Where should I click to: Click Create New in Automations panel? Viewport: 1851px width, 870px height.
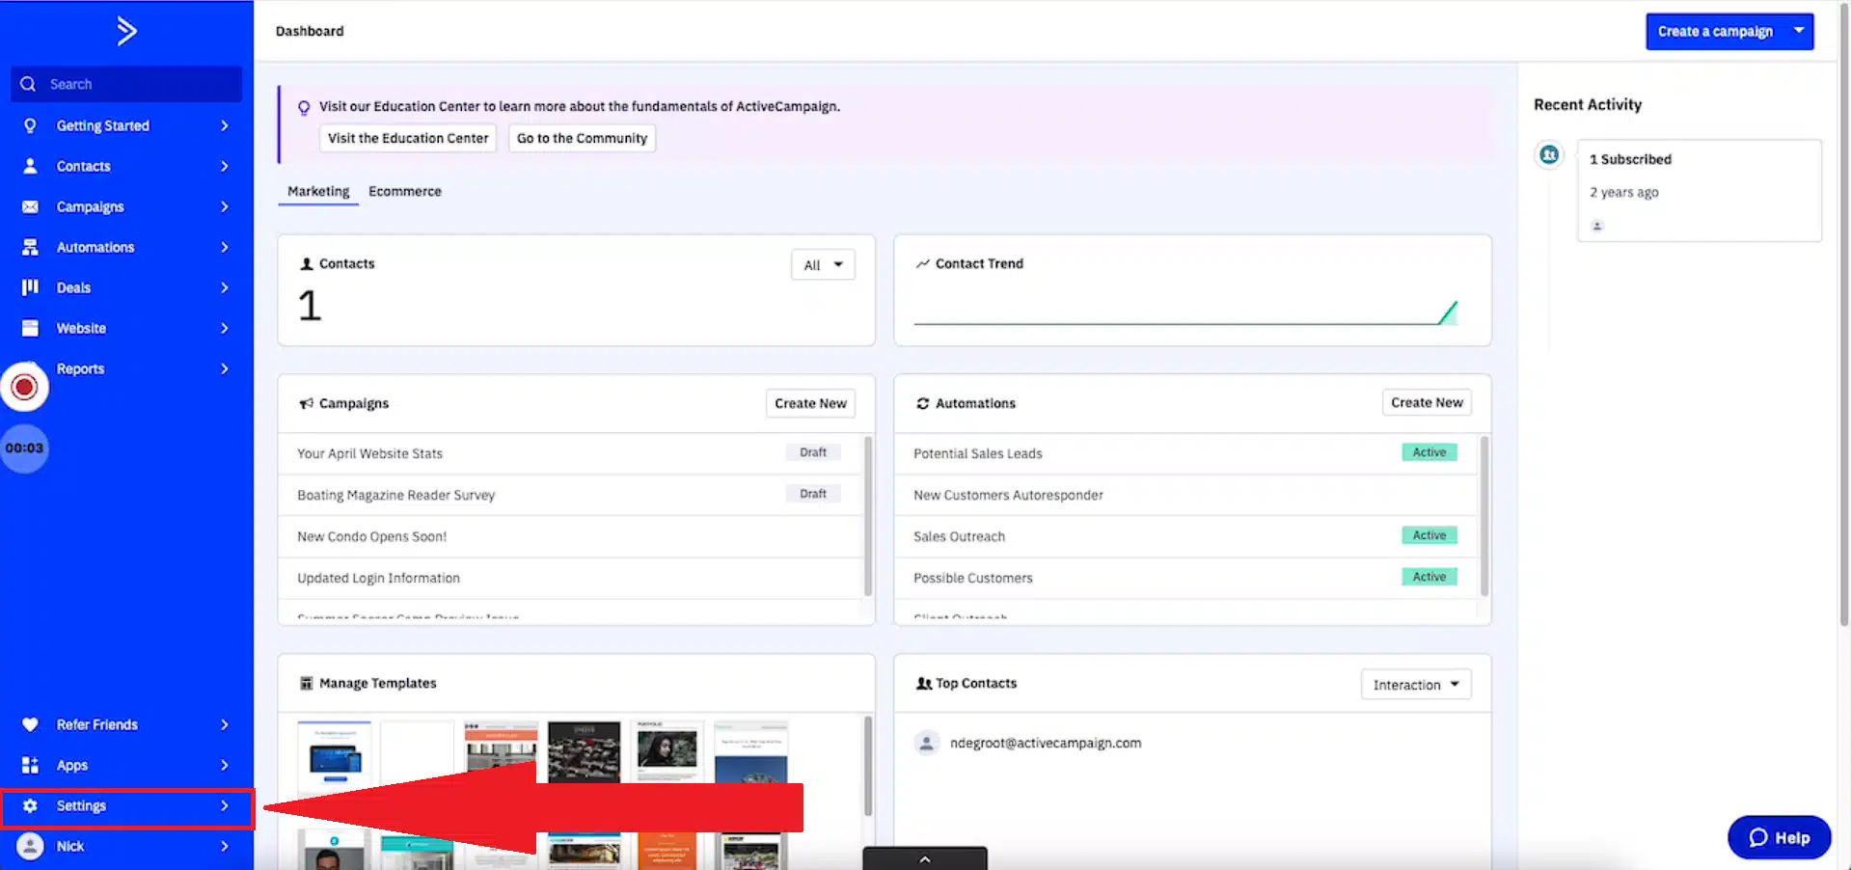[x=1426, y=402]
